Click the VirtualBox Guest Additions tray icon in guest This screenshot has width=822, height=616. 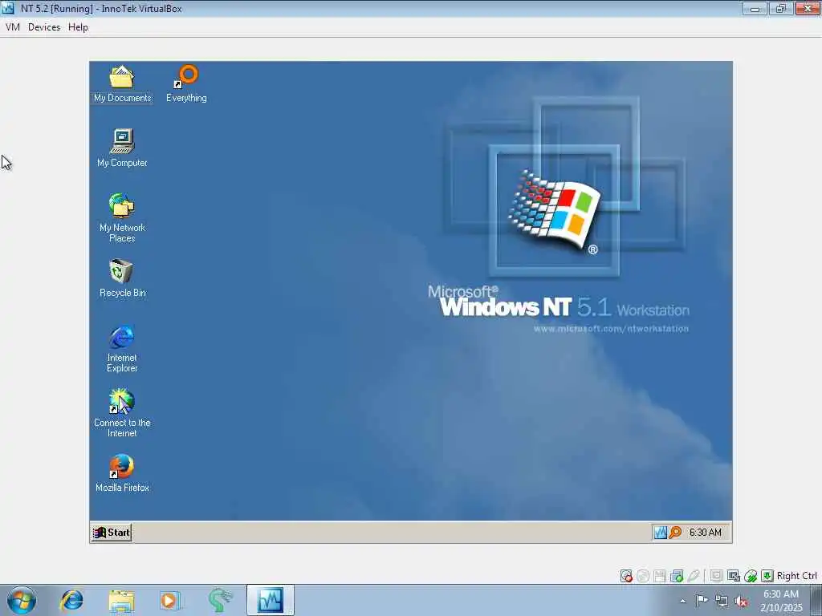click(x=660, y=533)
